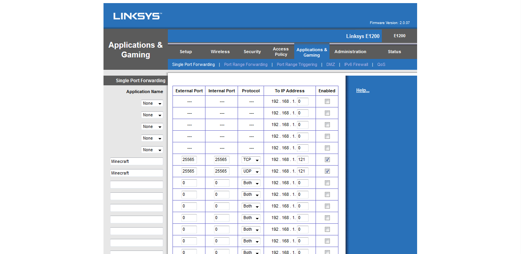Click the Minecraft name field in TCP row

point(136,161)
